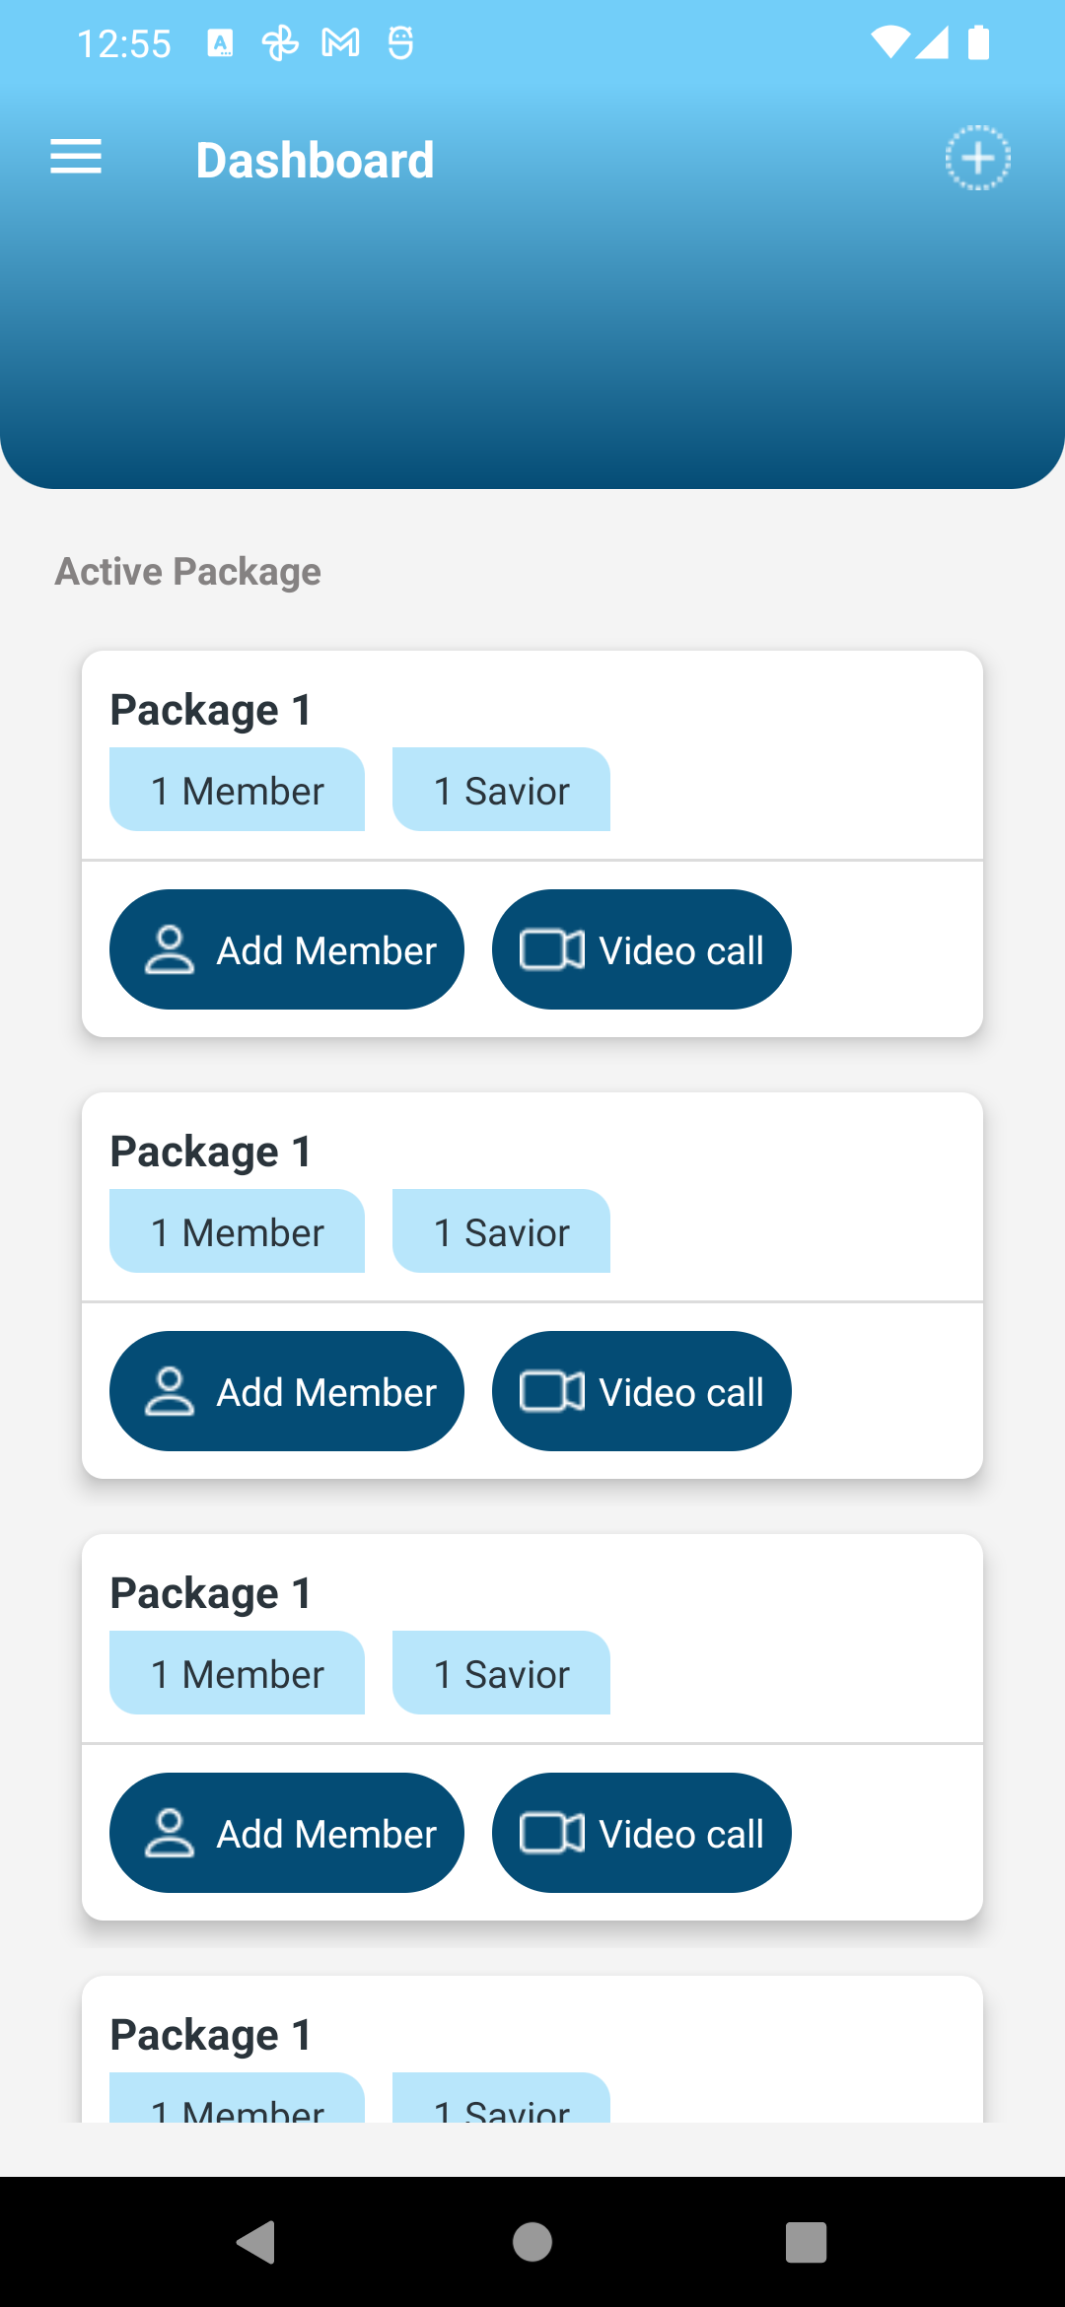Tap the person icon in second package

[170, 1392]
